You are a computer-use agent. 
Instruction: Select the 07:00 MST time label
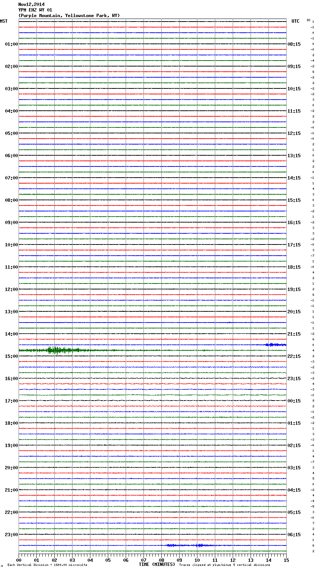coord(12,178)
